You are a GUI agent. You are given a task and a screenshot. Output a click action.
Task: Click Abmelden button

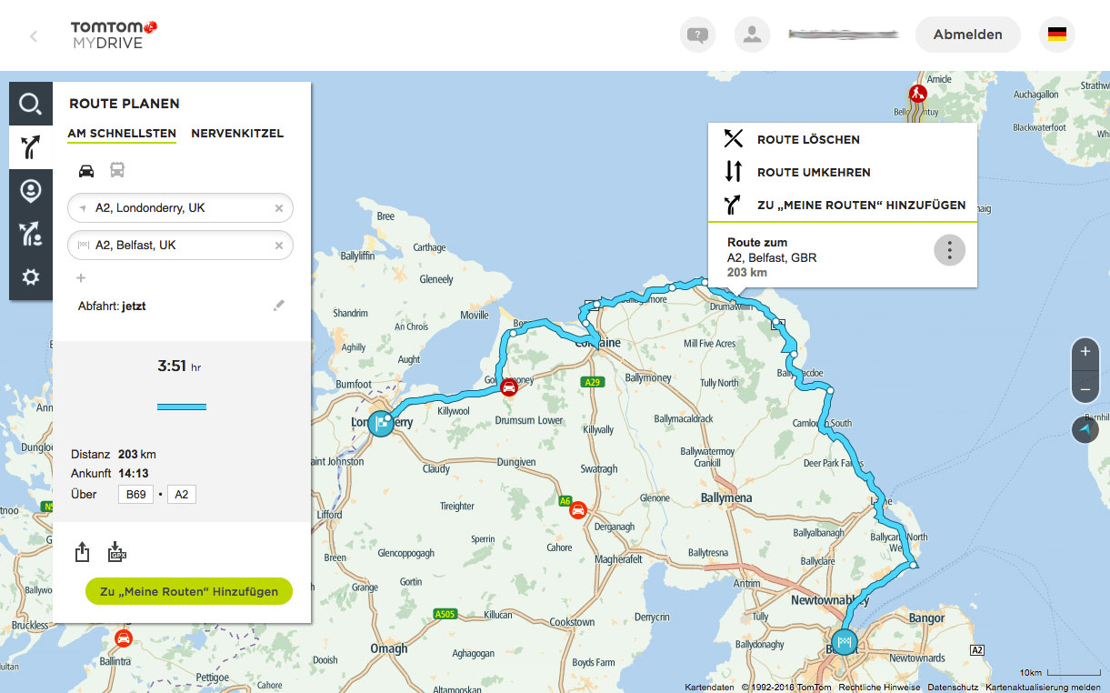click(x=967, y=35)
